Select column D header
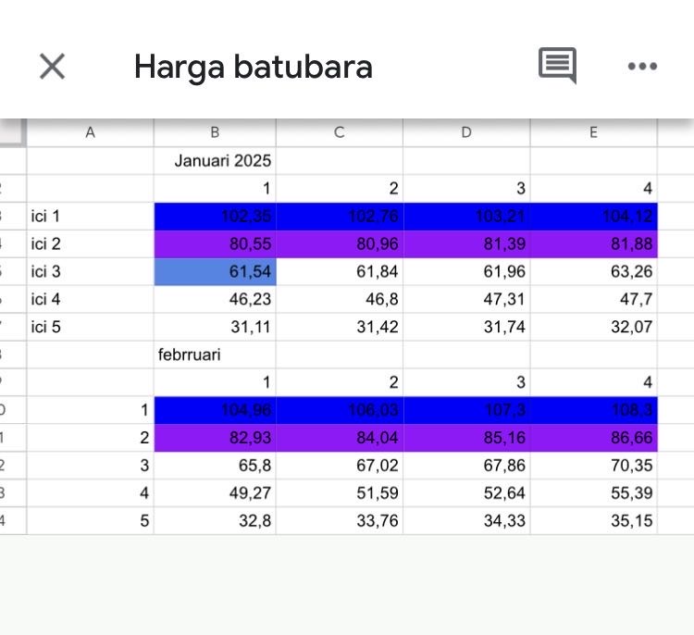 466,132
